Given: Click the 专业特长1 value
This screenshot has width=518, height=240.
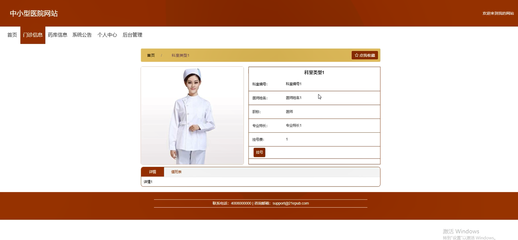Looking at the screenshot, I should [x=294, y=125].
